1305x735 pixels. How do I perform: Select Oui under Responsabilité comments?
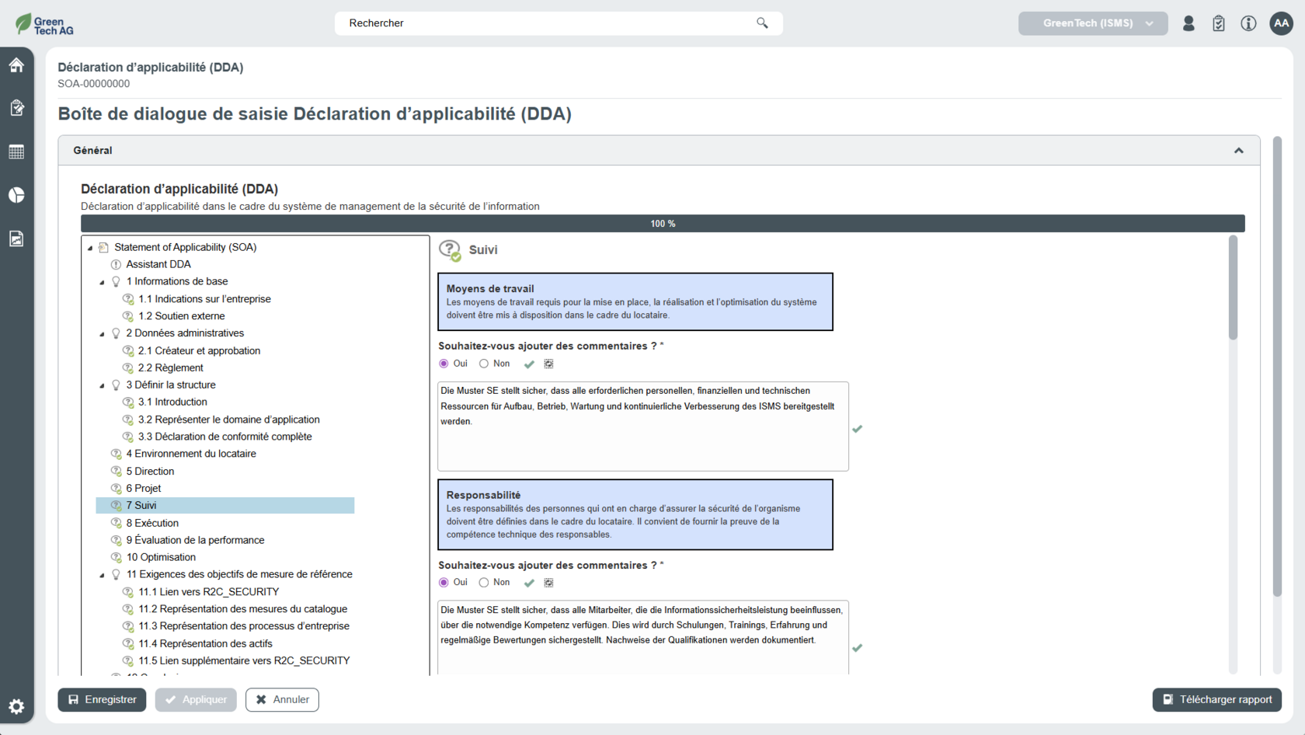444,583
